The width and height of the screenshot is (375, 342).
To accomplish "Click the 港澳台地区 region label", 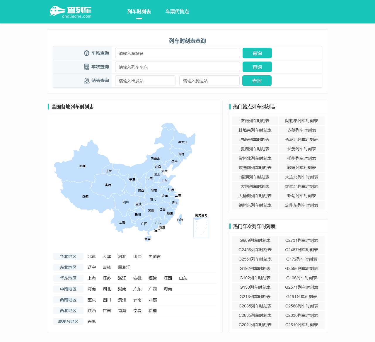I will pos(68,321).
